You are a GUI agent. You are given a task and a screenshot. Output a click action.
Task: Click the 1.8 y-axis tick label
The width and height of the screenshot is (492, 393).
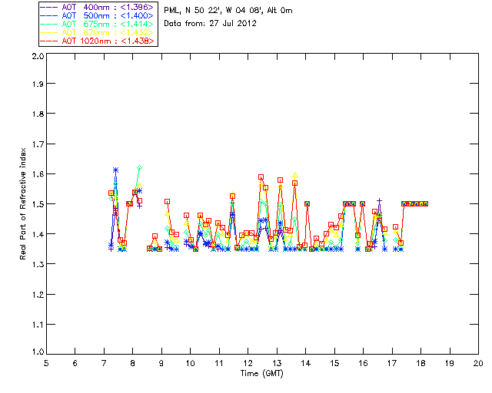(x=38, y=114)
